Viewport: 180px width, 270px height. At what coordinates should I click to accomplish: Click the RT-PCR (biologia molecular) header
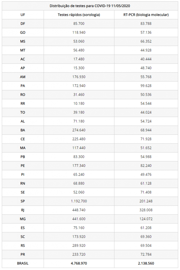click(146, 15)
